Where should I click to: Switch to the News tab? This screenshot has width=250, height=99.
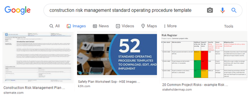coord(101,26)
